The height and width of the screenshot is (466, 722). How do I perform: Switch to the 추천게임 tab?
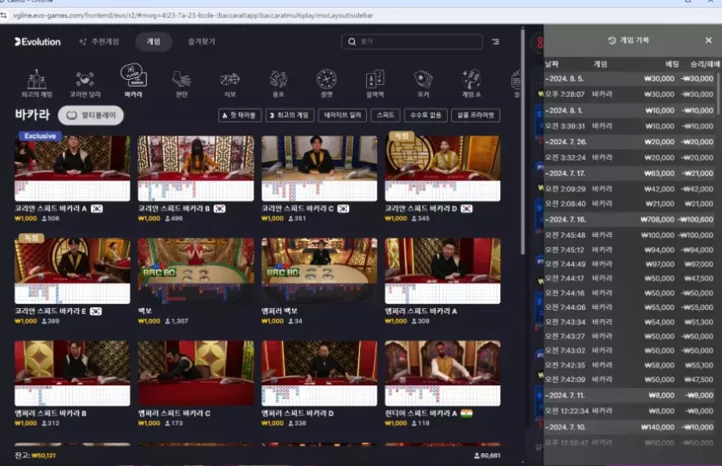(99, 41)
